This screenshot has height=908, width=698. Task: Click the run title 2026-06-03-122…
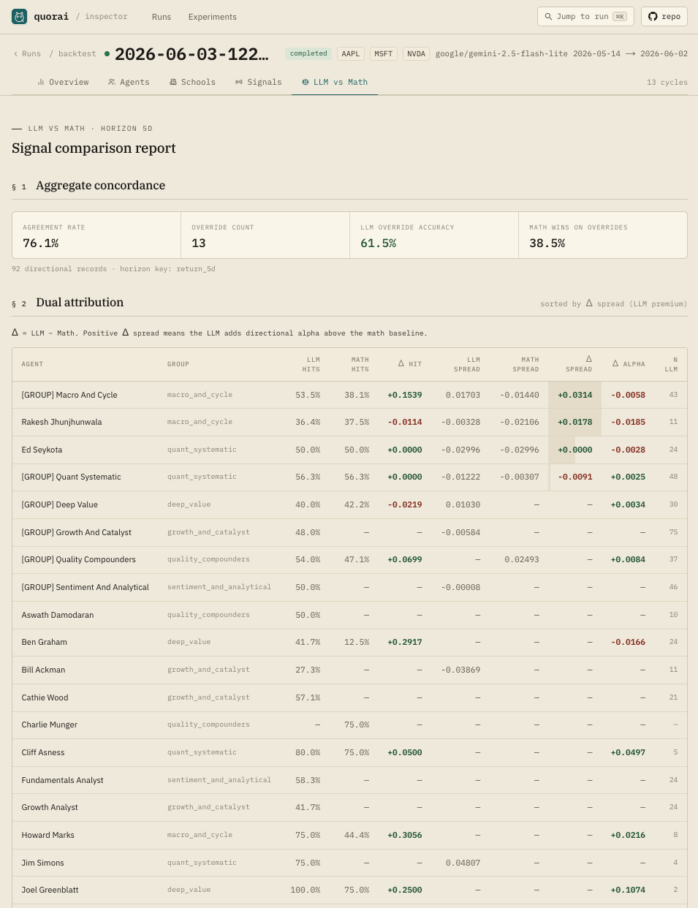pyautogui.click(x=191, y=54)
